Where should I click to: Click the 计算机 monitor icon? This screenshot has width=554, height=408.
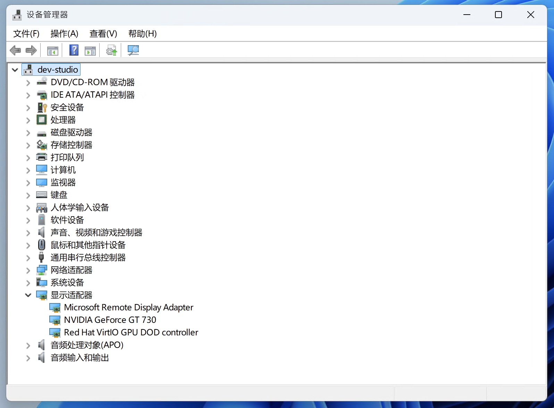42,170
